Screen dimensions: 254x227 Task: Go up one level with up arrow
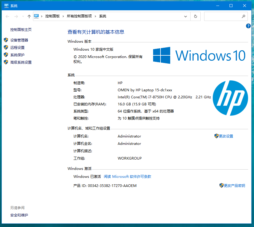click(29, 16)
